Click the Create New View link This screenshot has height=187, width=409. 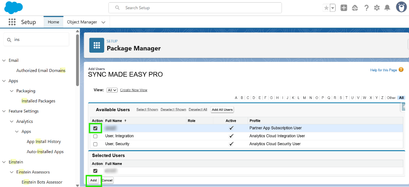pyautogui.click(x=134, y=90)
